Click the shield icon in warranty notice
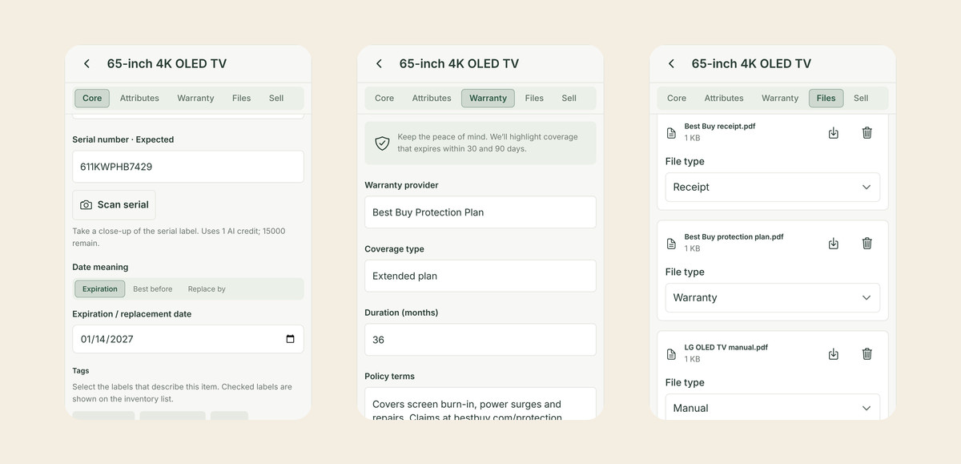The width and height of the screenshot is (961, 464). click(x=382, y=143)
